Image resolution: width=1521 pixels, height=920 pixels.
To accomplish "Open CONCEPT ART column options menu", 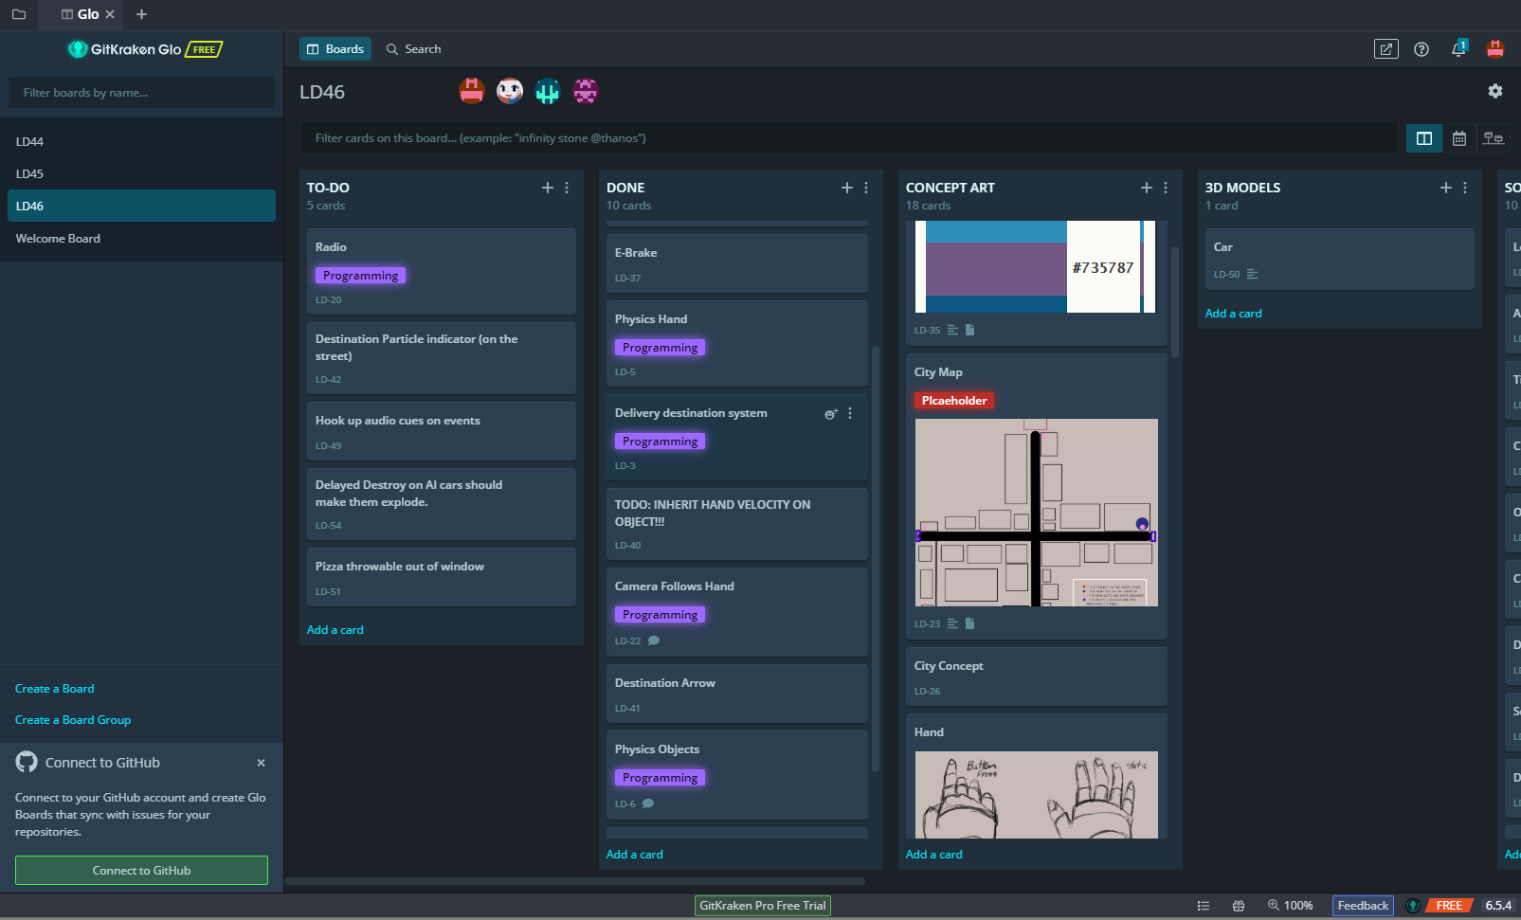I will pos(1166,188).
